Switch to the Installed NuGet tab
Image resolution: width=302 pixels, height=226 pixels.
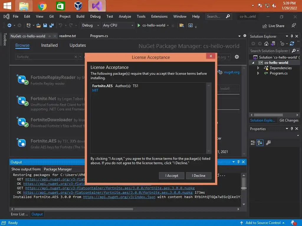pyautogui.click(x=50, y=45)
